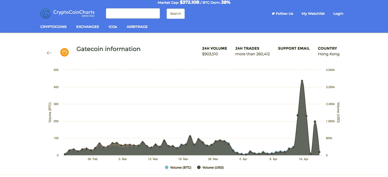
Task: Click the 24H VOLUME value $903,510
Action: (210, 54)
